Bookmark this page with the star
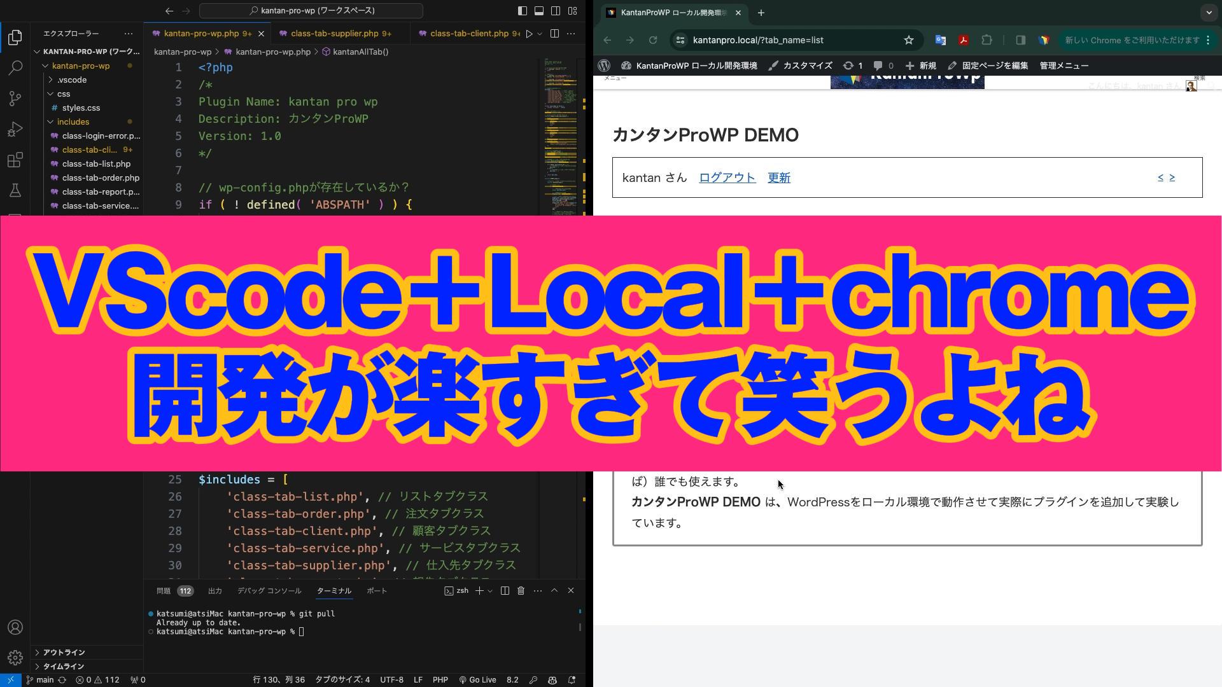Image resolution: width=1222 pixels, height=687 pixels. (909, 40)
